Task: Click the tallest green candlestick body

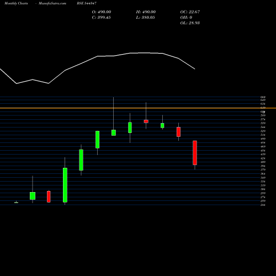Action: click(65, 185)
